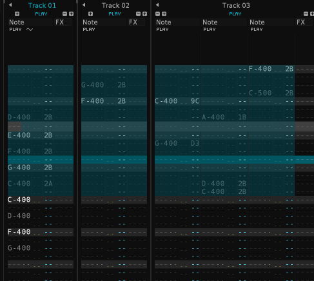Viewport: 314px width, 281px height.
Task: Toggle the cyan PLAY state of Track 03
Action: [235, 14]
